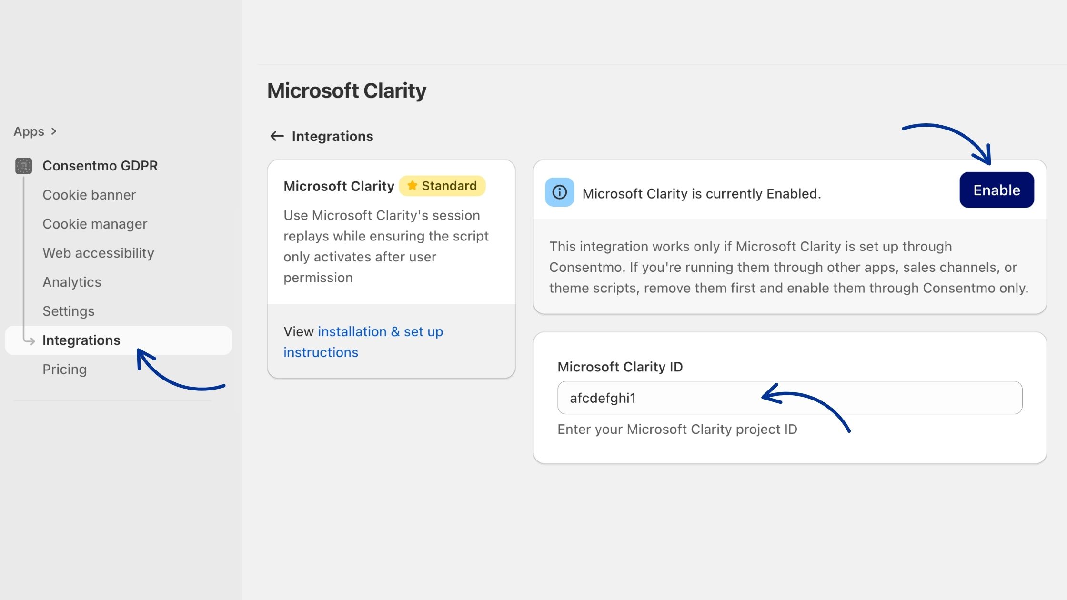Click the Microsoft Clarity page heading
The height and width of the screenshot is (600, 1067).
[x=346, y=90]
